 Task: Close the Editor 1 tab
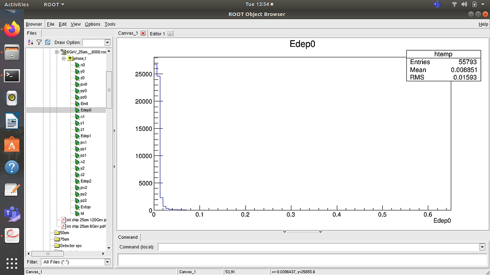pos(170,33)
